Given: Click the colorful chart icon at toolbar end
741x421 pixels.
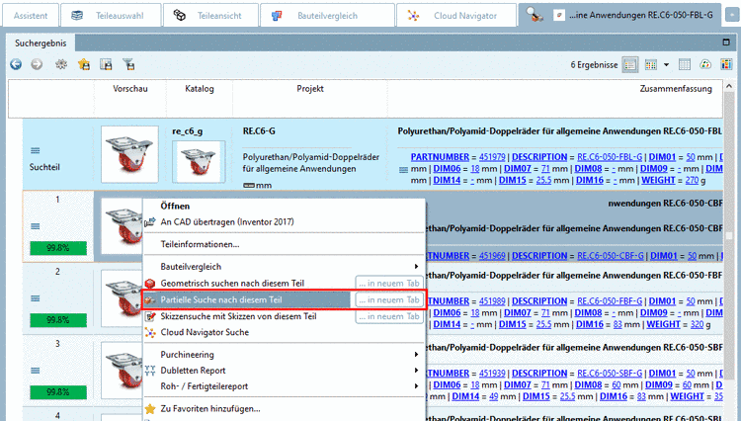Looking at the screenshot, I should 726,65.
